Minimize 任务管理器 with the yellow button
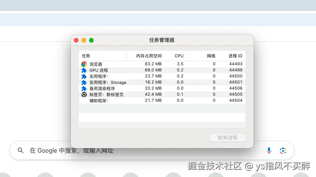This screenshot has height=177, width=316. pos(84,40)
